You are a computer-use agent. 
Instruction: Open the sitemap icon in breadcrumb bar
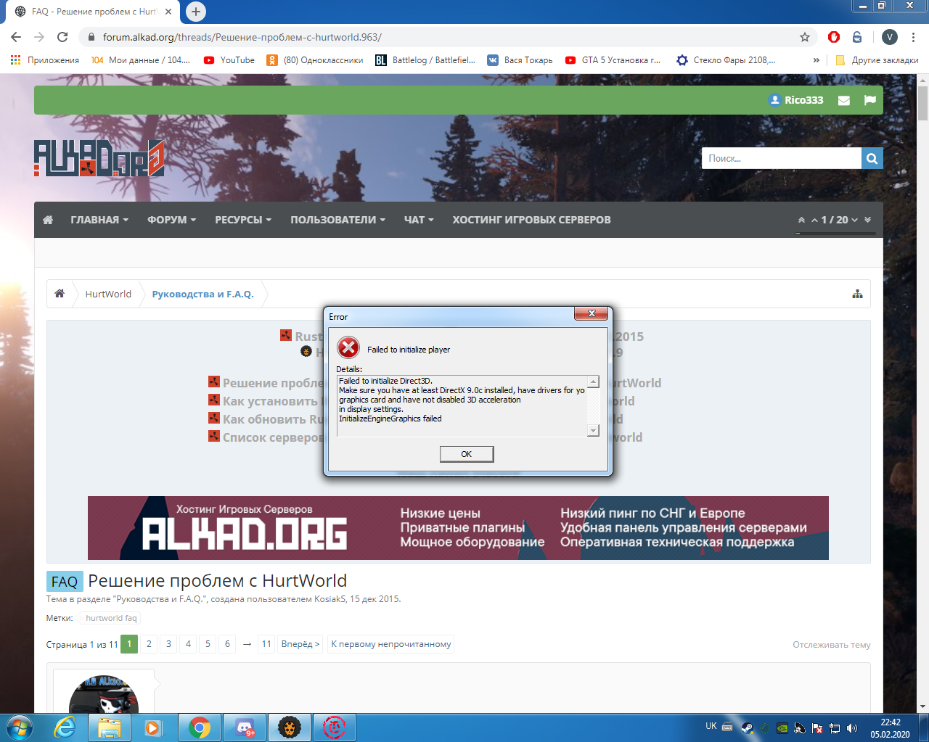(857, 294)
